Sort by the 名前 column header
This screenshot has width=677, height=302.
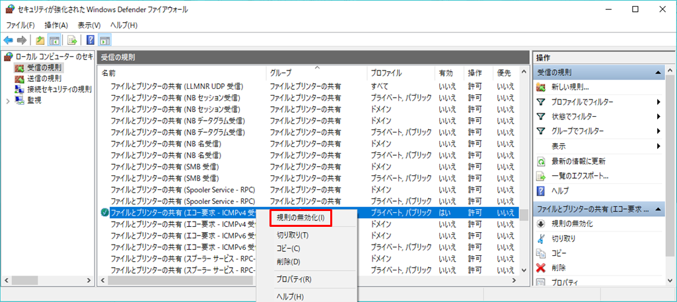(182, 73)
